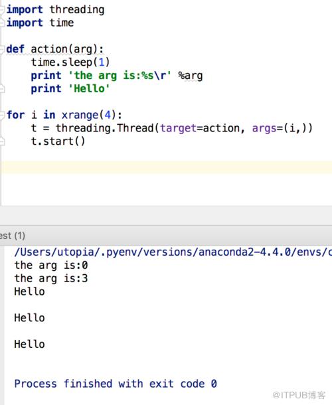Click console output line 'the arg is:3'
The width and height of the screenshot is (332, 405).
coord(51,278)
